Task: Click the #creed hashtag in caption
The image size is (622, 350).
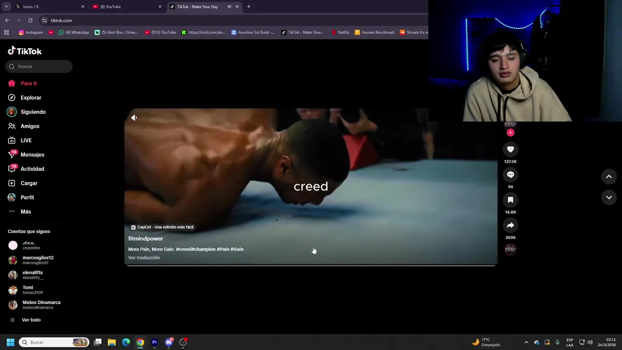Action: (x=183, y=249)
